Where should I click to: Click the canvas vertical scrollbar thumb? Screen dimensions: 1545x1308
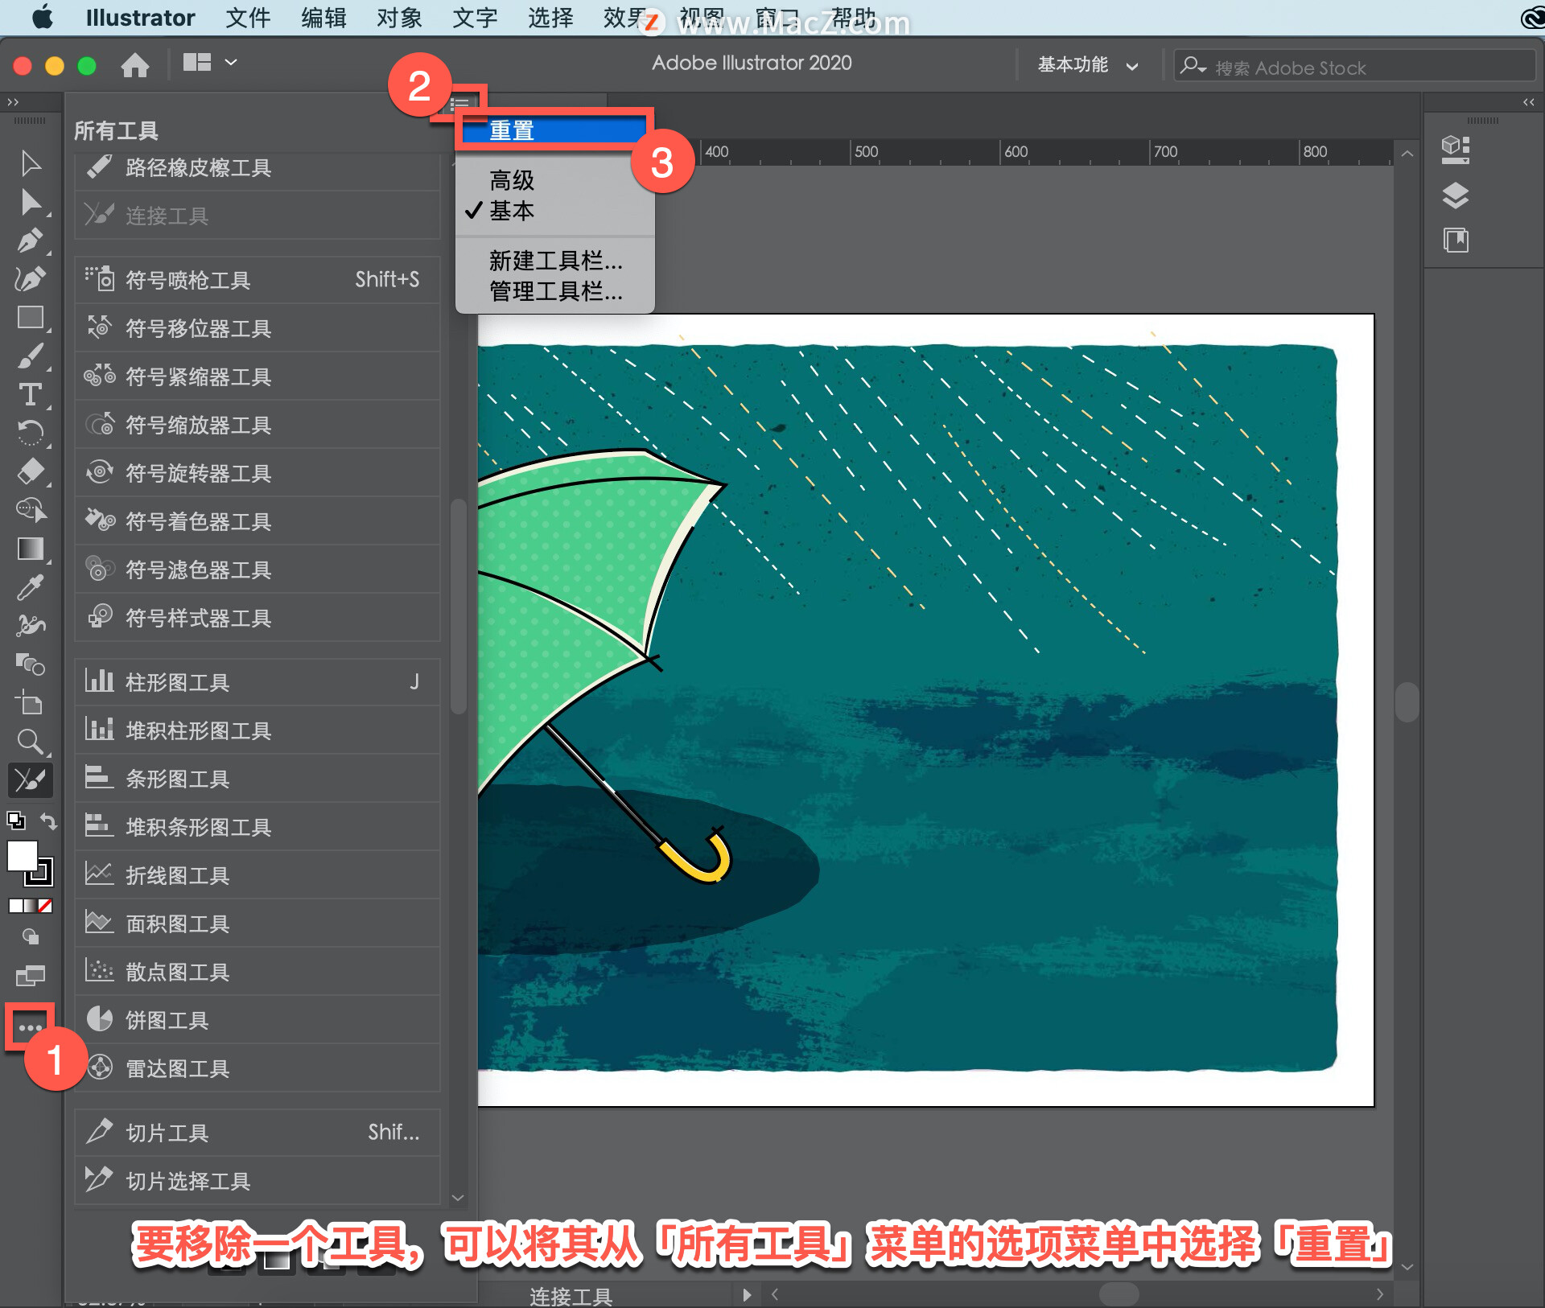coord(1407,702)
